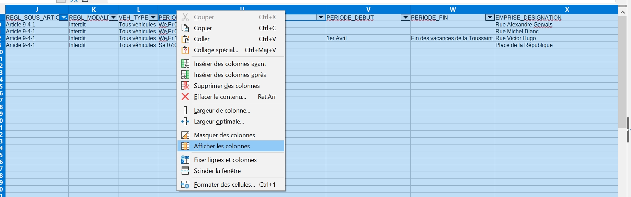Open the VEH_TYPE autofilter arrow
Screen dimensions: 631x197
[153, 18]
